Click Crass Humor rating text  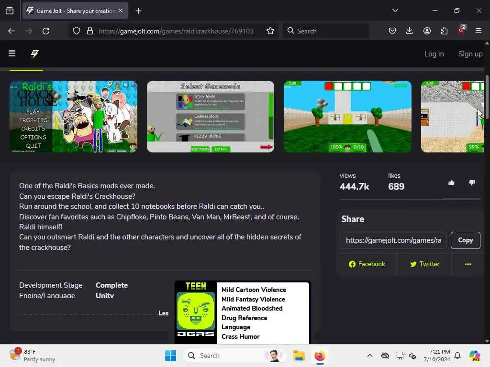(x=240, y=336)
